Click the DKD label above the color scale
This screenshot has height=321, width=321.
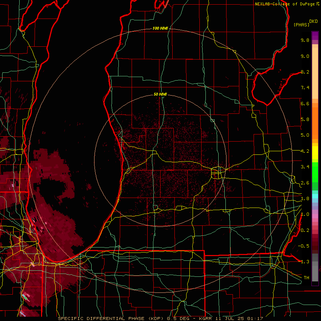point(314,21)
